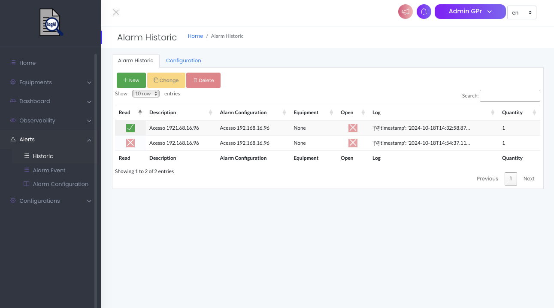Open the rows-per-page entries dropdown
Viewport: 554px width, 308px height.
(x=146, y=94)
